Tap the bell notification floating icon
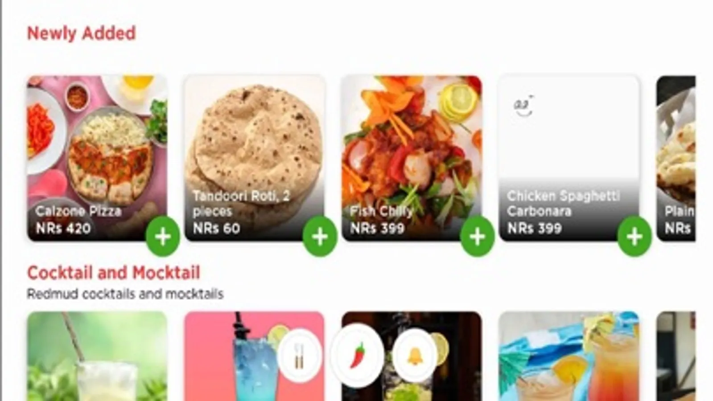This screenshot has width=713, height=401. [x=415, y=356]
